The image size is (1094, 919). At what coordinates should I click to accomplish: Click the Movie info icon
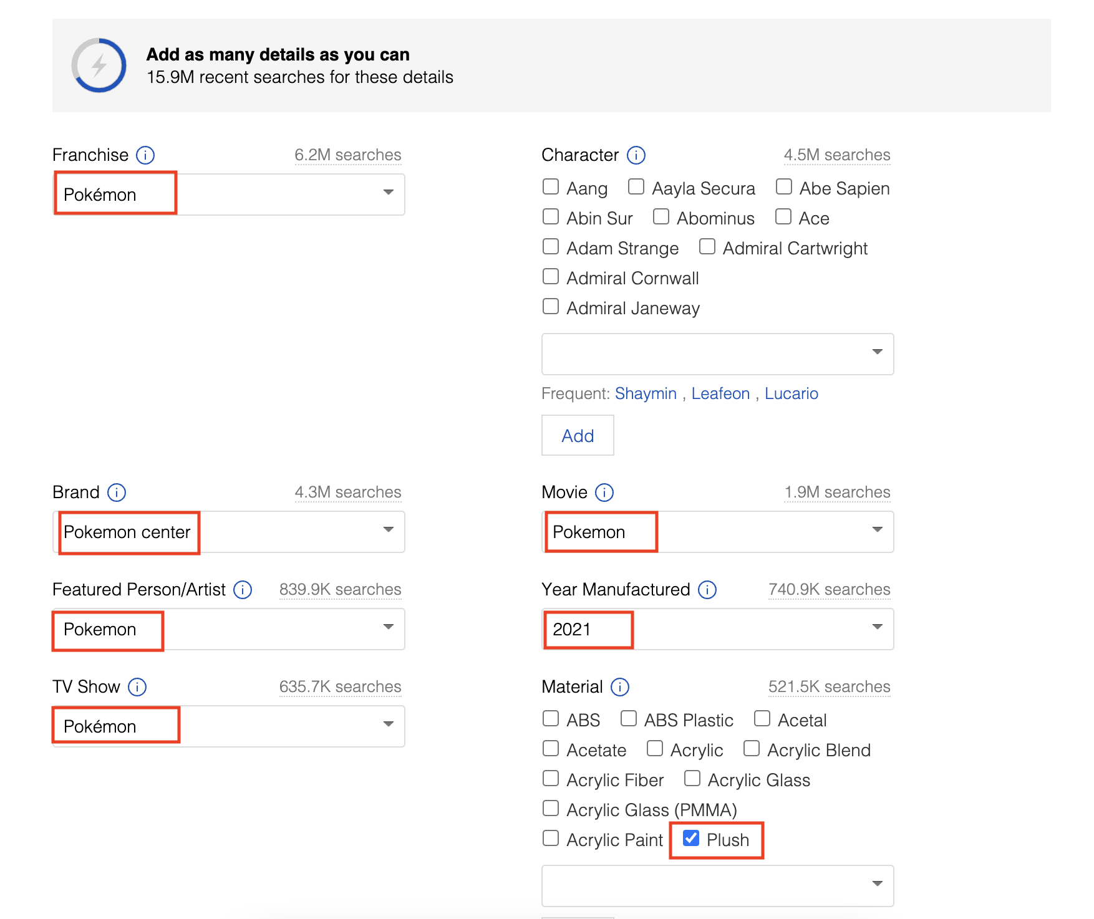(604, 493)
